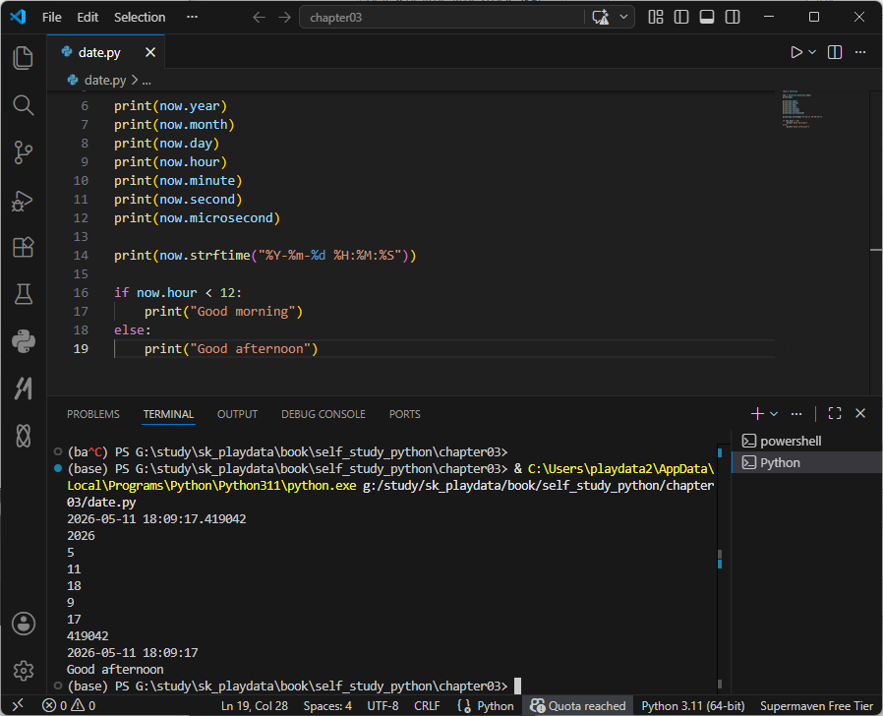Expand the hidden menus ellipsis
Image resolution: width=883 pixels, height=716 pixels.
tap(192, 18)
